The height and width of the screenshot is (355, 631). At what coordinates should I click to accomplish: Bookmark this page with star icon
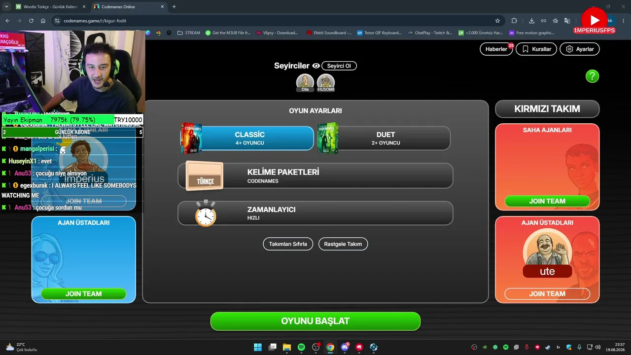coord(497,21)
